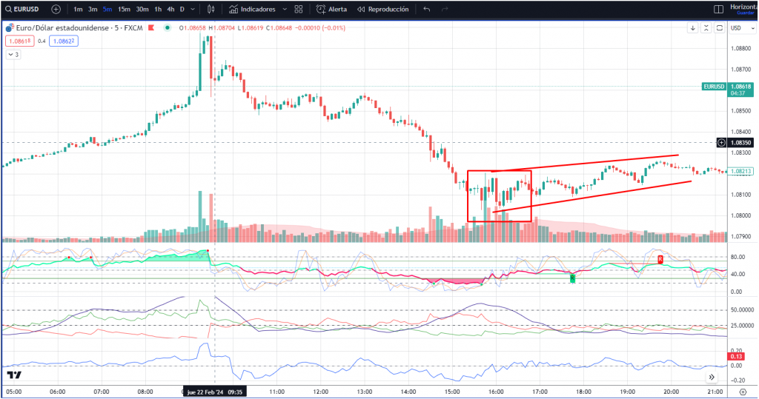Open time axis settings gear icon
This screenshot has width=759, height=399.
pyautogui.click(x=743, y=391)
